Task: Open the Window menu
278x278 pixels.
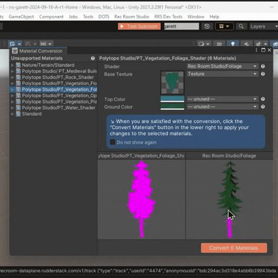Action: click(x=196, y=17)
